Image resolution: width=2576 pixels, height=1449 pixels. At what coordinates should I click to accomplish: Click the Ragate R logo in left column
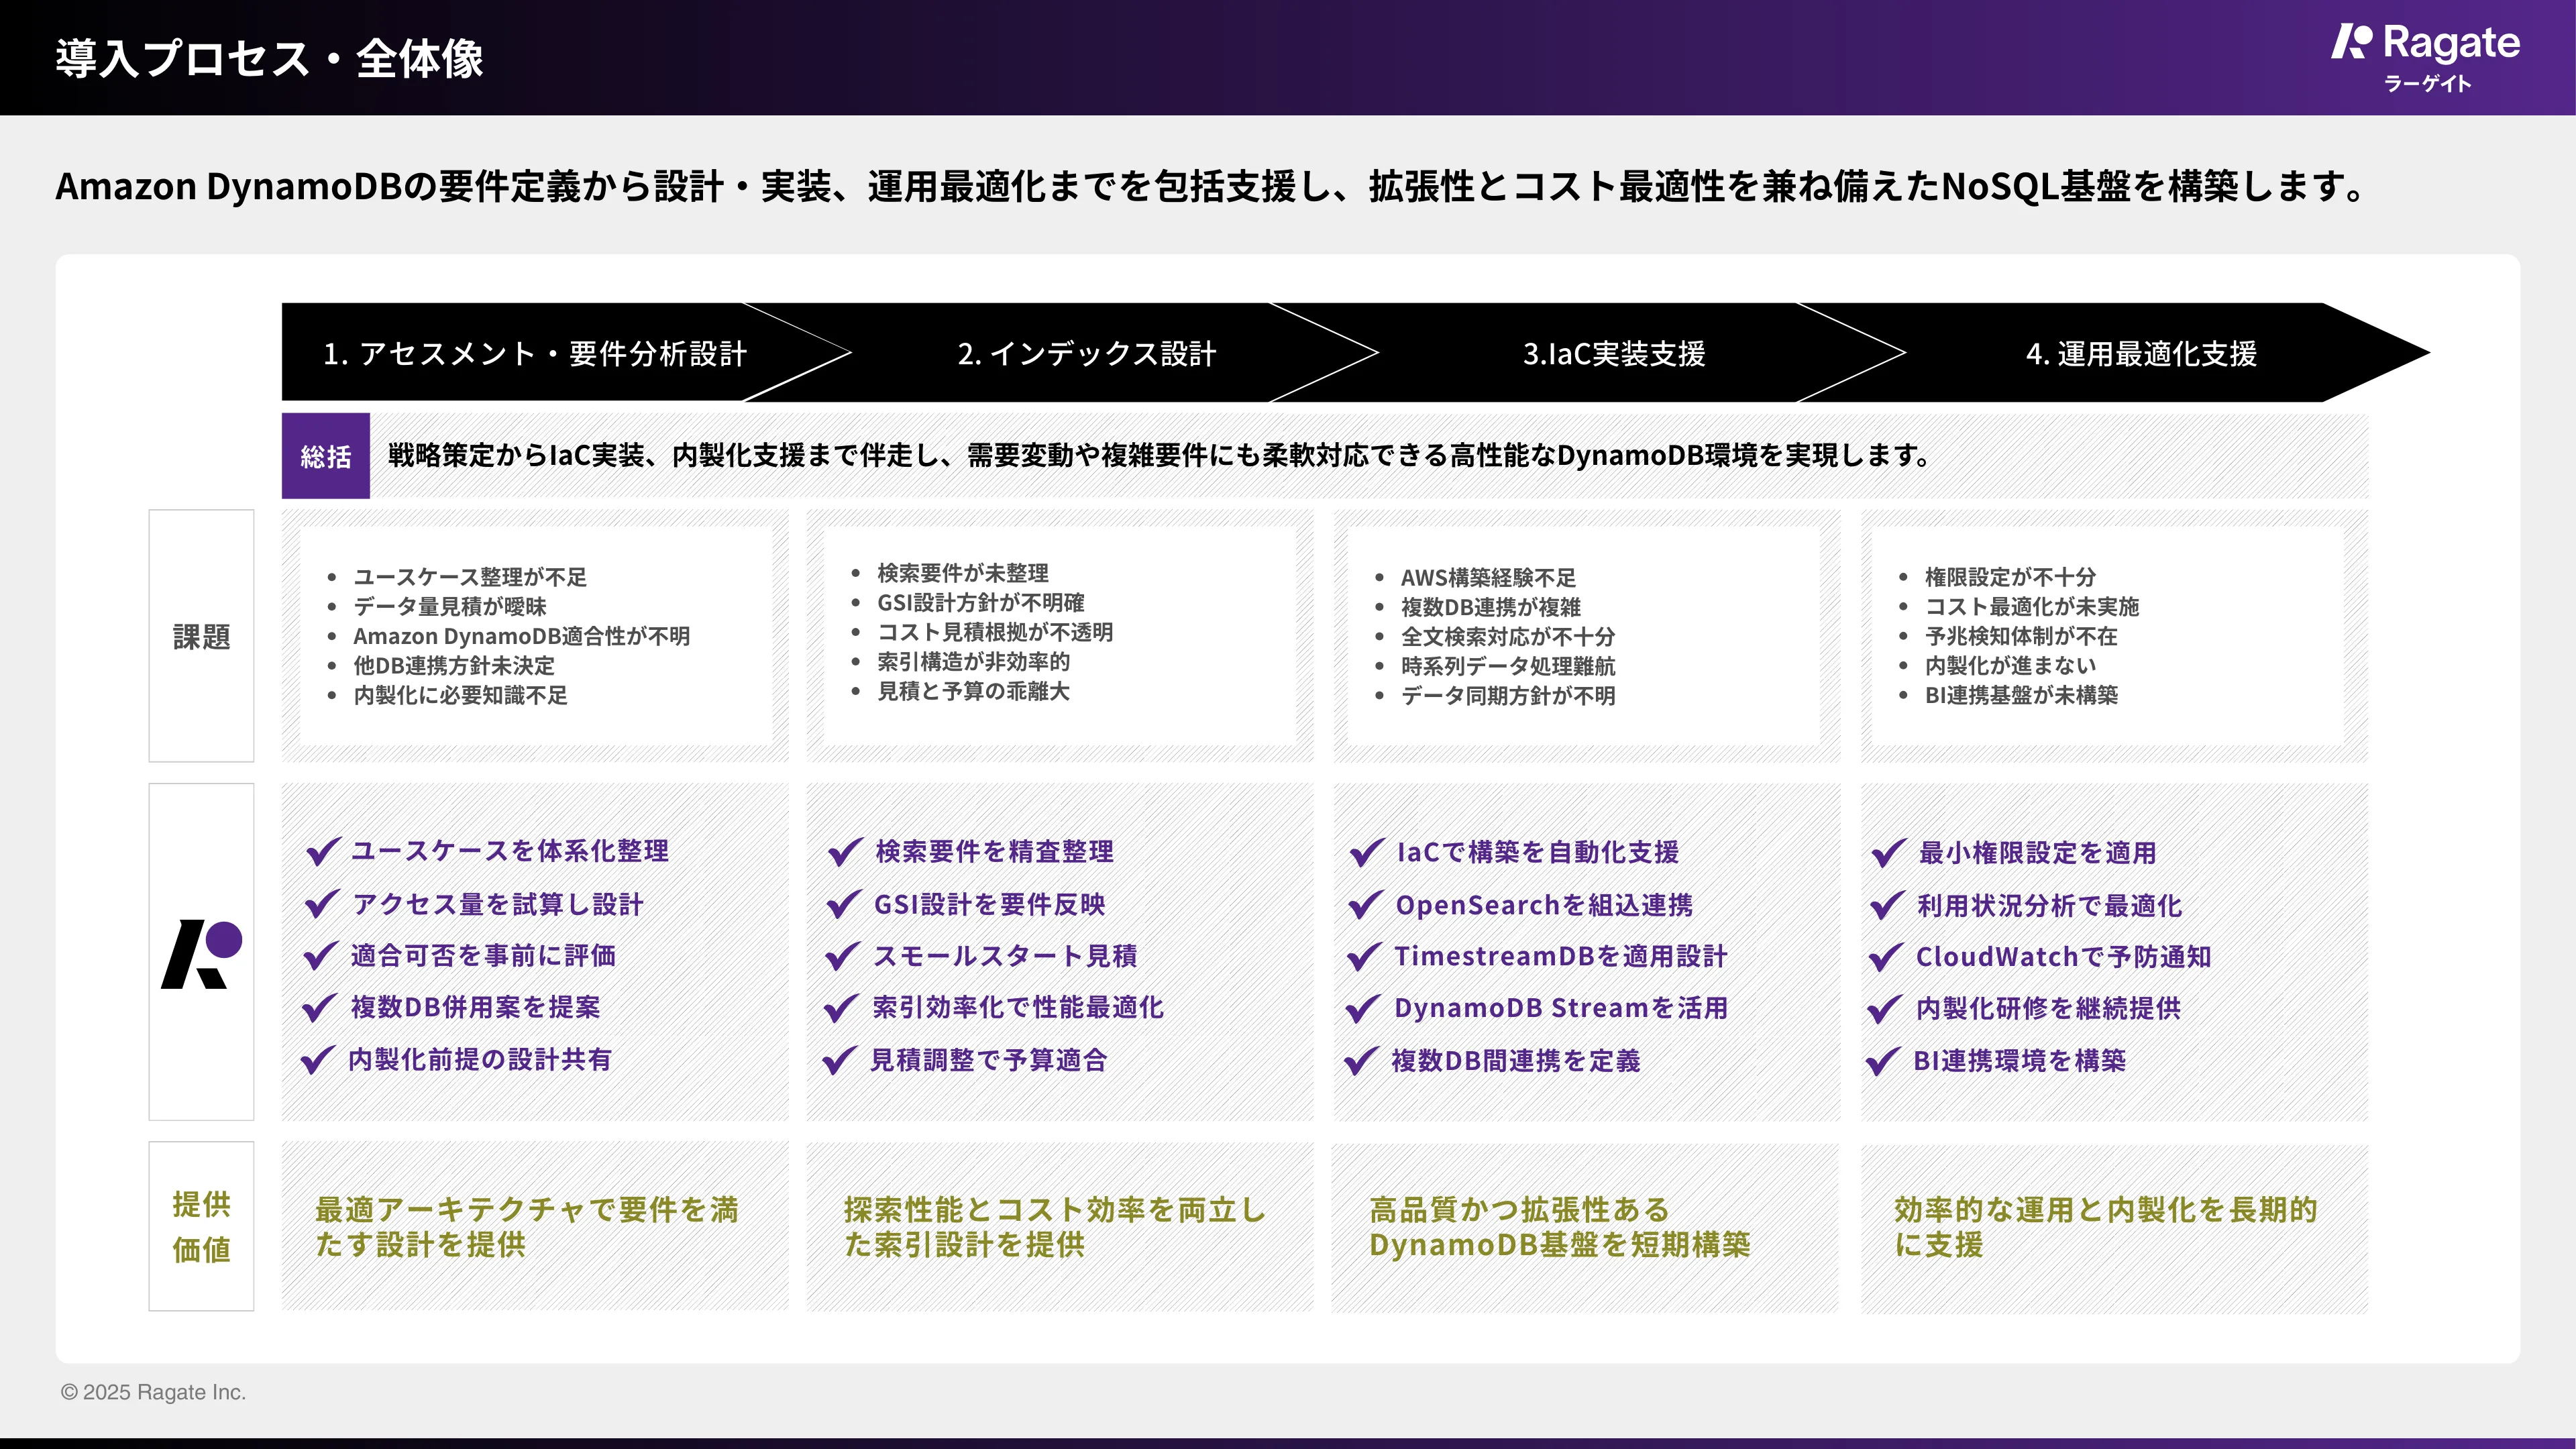[x=201, y=954]
